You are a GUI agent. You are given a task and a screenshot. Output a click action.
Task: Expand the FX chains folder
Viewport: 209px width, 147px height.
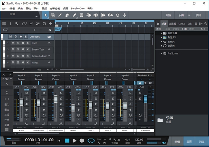[161, 38]
